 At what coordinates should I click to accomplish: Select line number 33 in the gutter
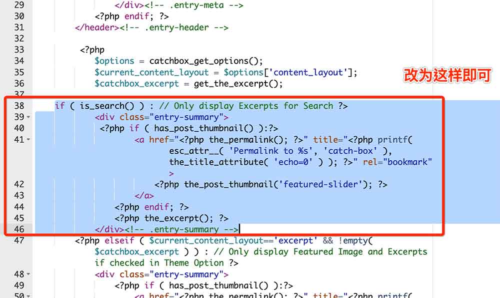tap(19, 50)
